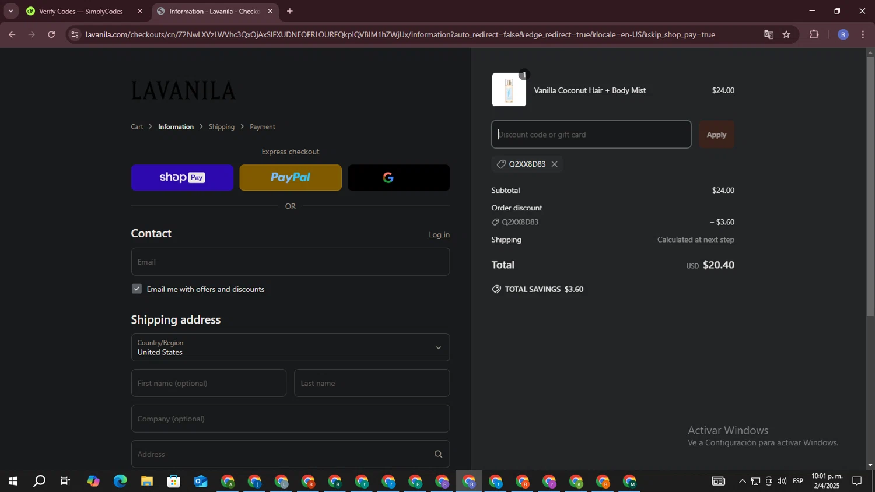
Task: Focus the Company (optional) field
Action: pos(290,419)
